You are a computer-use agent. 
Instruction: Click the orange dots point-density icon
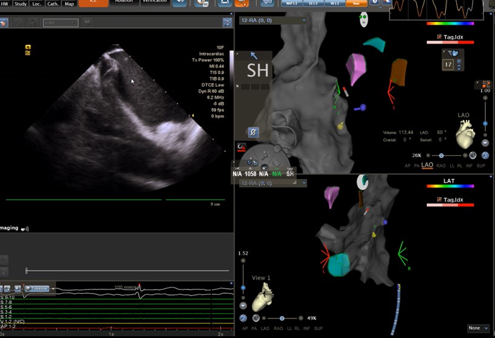click(x=486, y=84)
